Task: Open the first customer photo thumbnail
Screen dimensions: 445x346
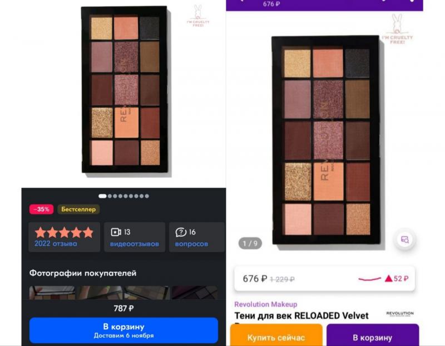Action: [52, 293]
